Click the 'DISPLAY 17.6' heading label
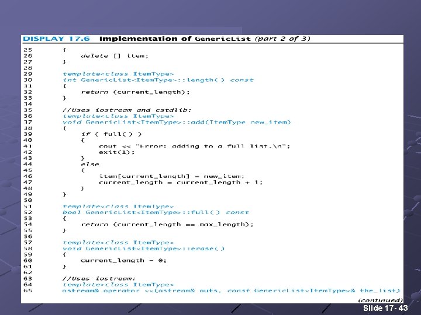This screenshot has height=315, width=421. tap(56, 39)
